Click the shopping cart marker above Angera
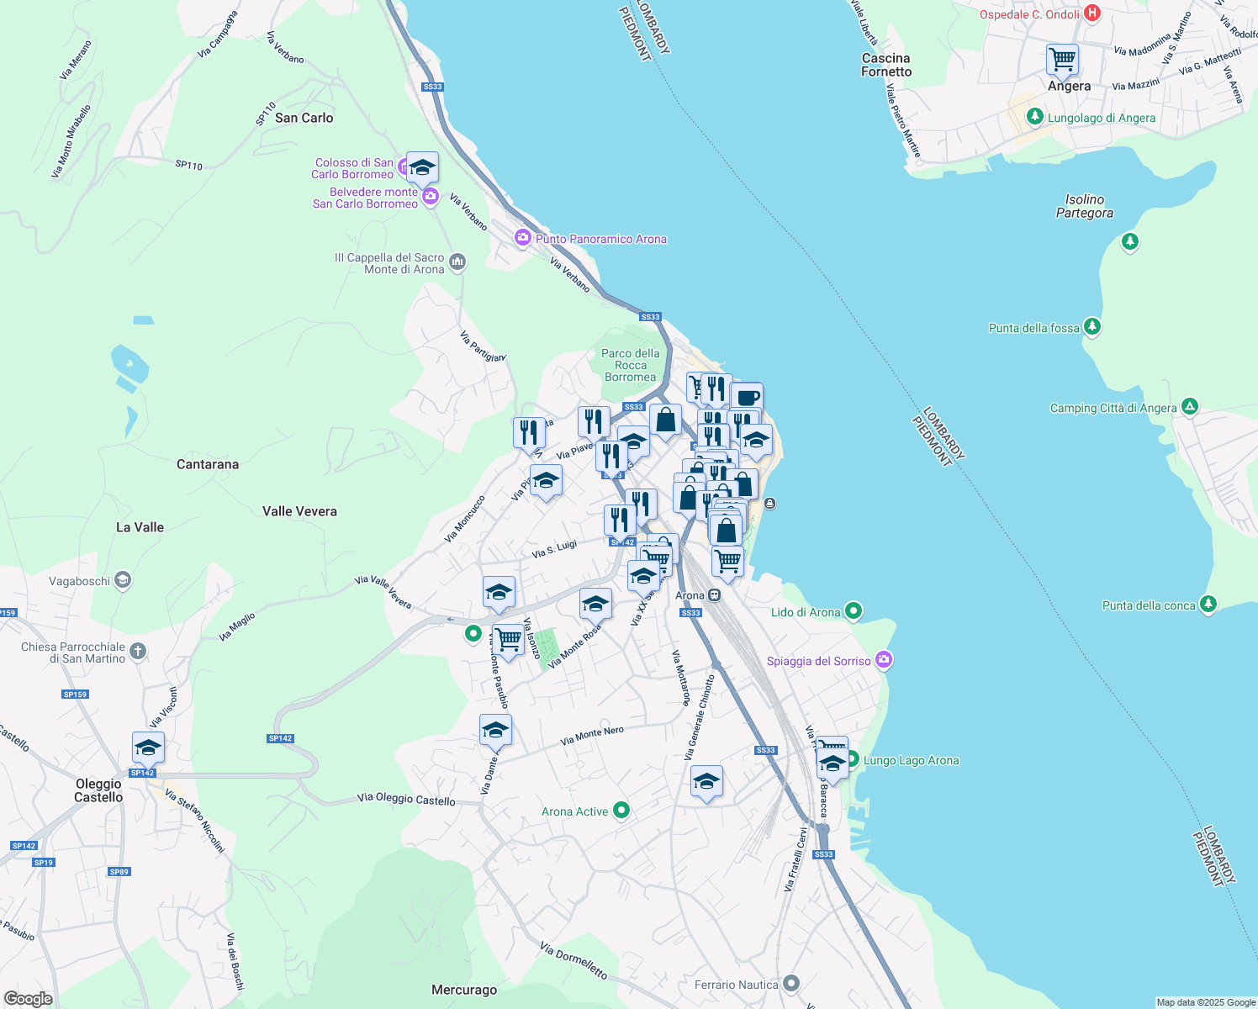 tap(1063, 60)
